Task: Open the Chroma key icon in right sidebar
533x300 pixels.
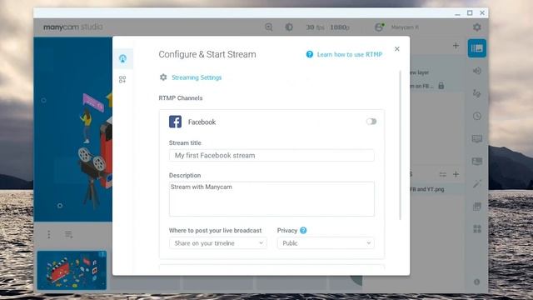Action: point(477,161)
